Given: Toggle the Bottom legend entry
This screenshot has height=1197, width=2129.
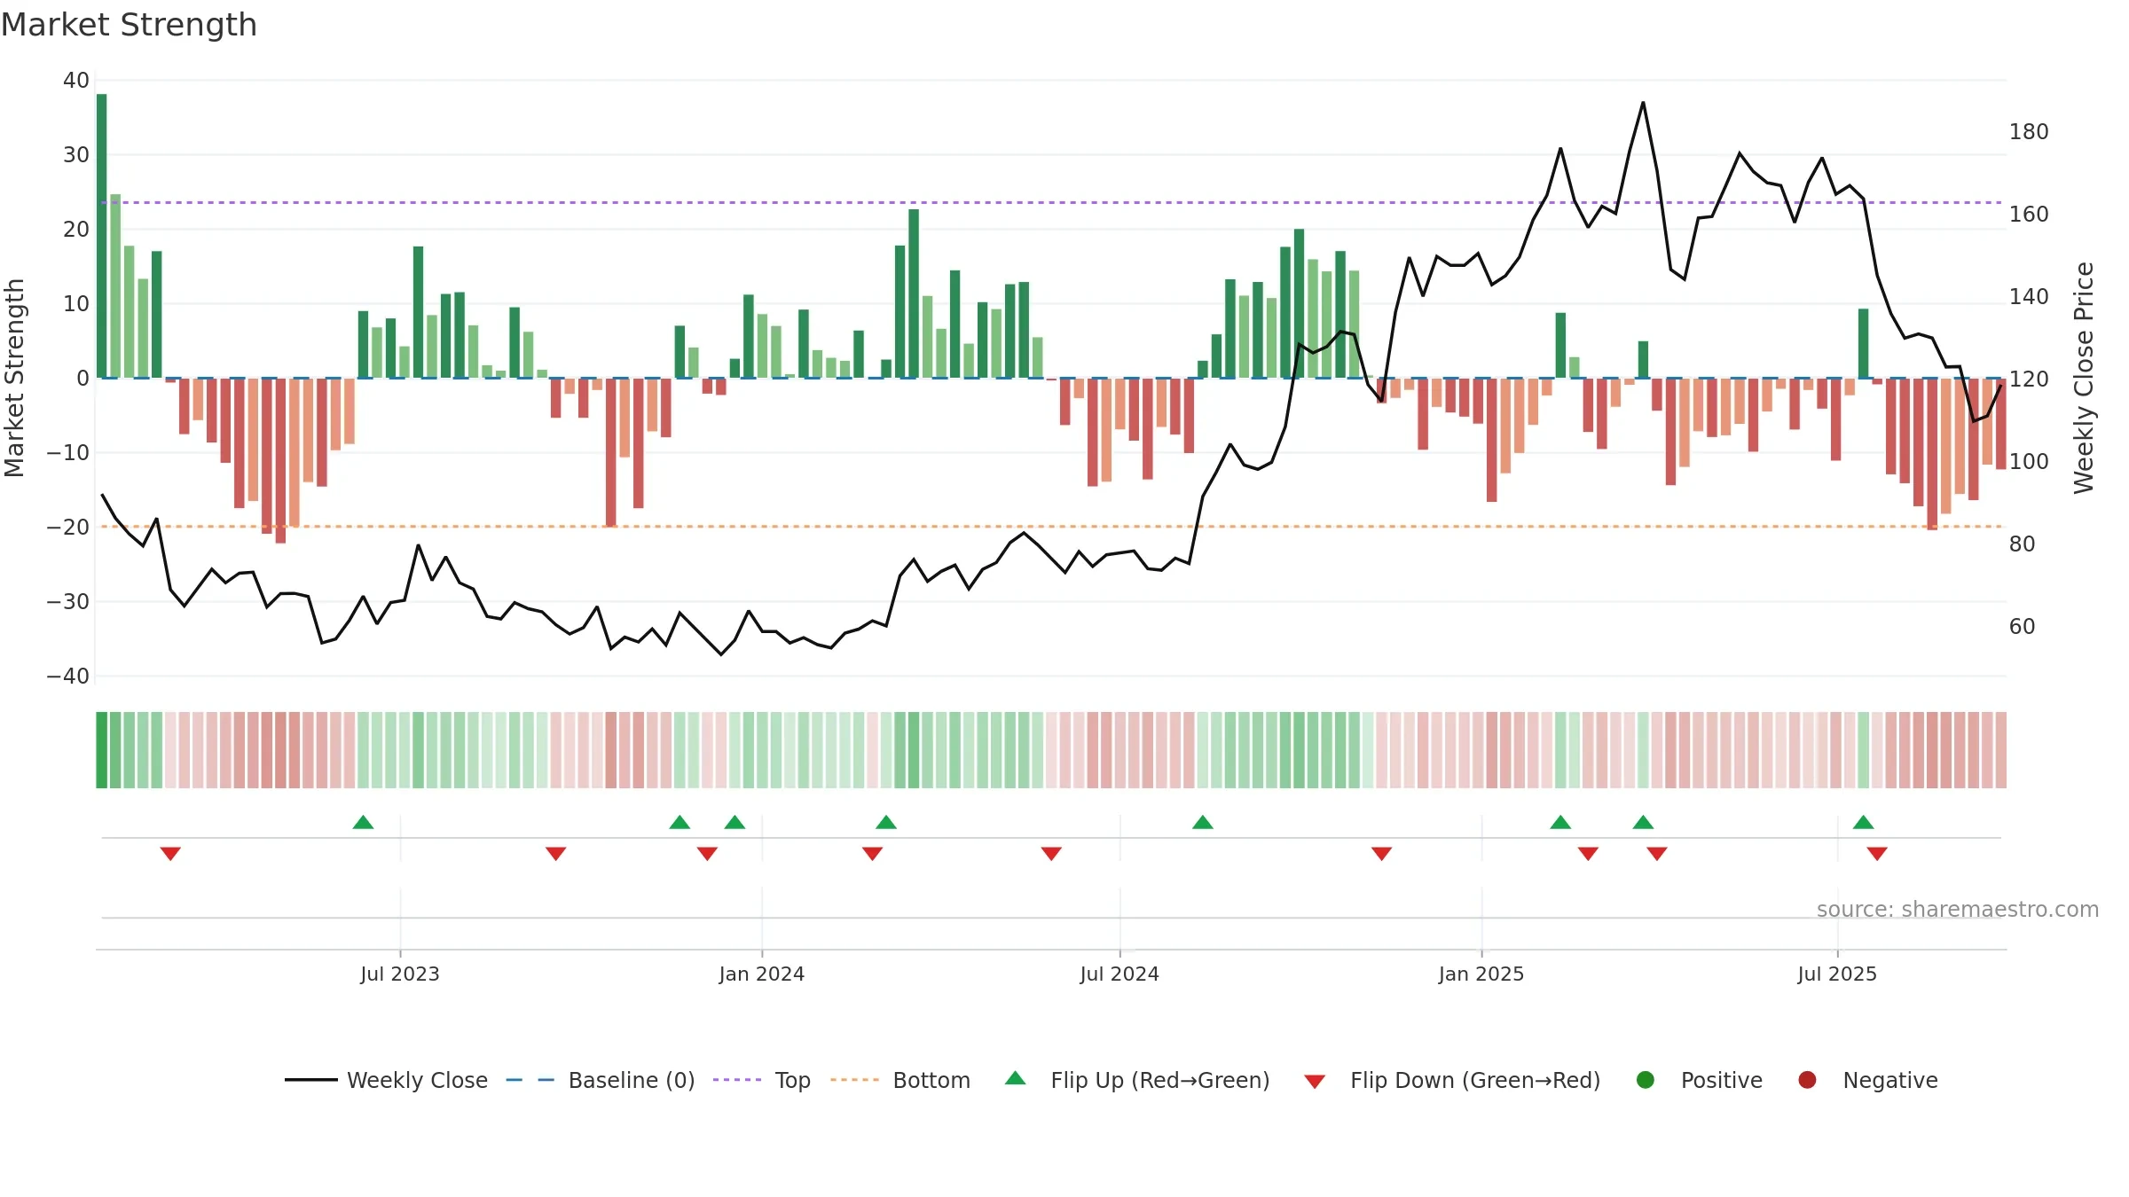Looking at the screenshot, I should [900, 1080].
